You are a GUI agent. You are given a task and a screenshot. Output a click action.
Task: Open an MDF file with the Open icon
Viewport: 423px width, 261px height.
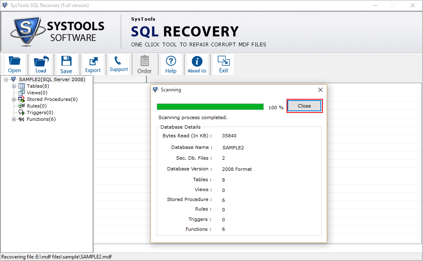tap(14, 64)
